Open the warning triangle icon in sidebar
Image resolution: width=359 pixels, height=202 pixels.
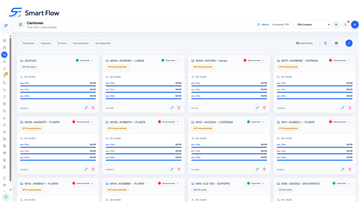(x=4, y=125)
